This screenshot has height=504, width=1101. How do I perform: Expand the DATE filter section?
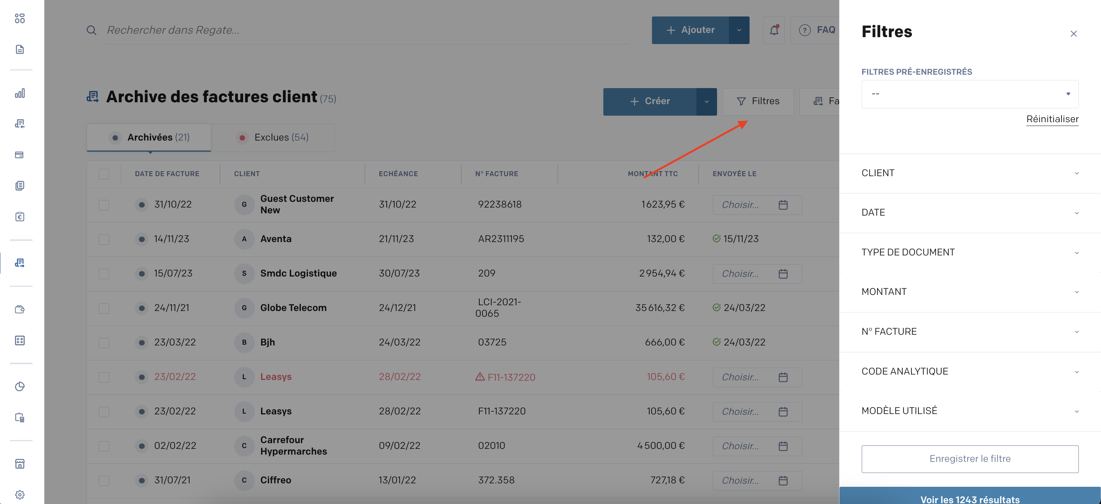969,213
